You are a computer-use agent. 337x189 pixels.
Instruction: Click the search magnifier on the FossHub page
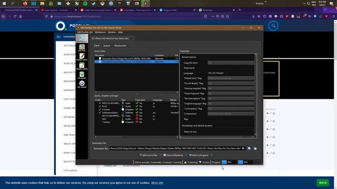273,26
